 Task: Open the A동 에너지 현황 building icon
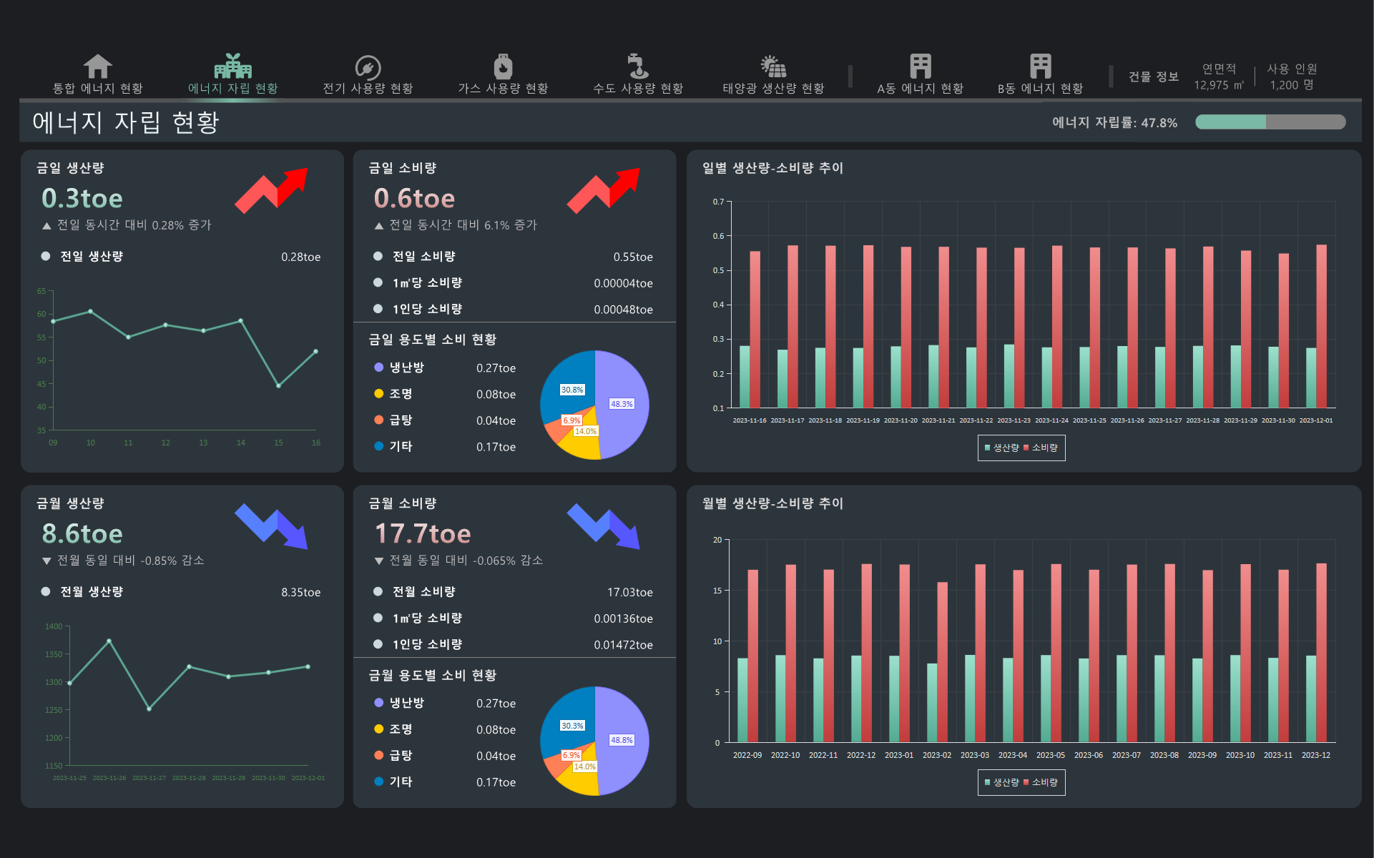920,66
